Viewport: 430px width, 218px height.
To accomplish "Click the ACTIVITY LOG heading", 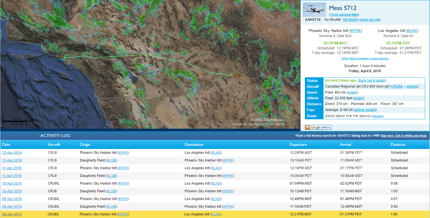I will 55,136.
